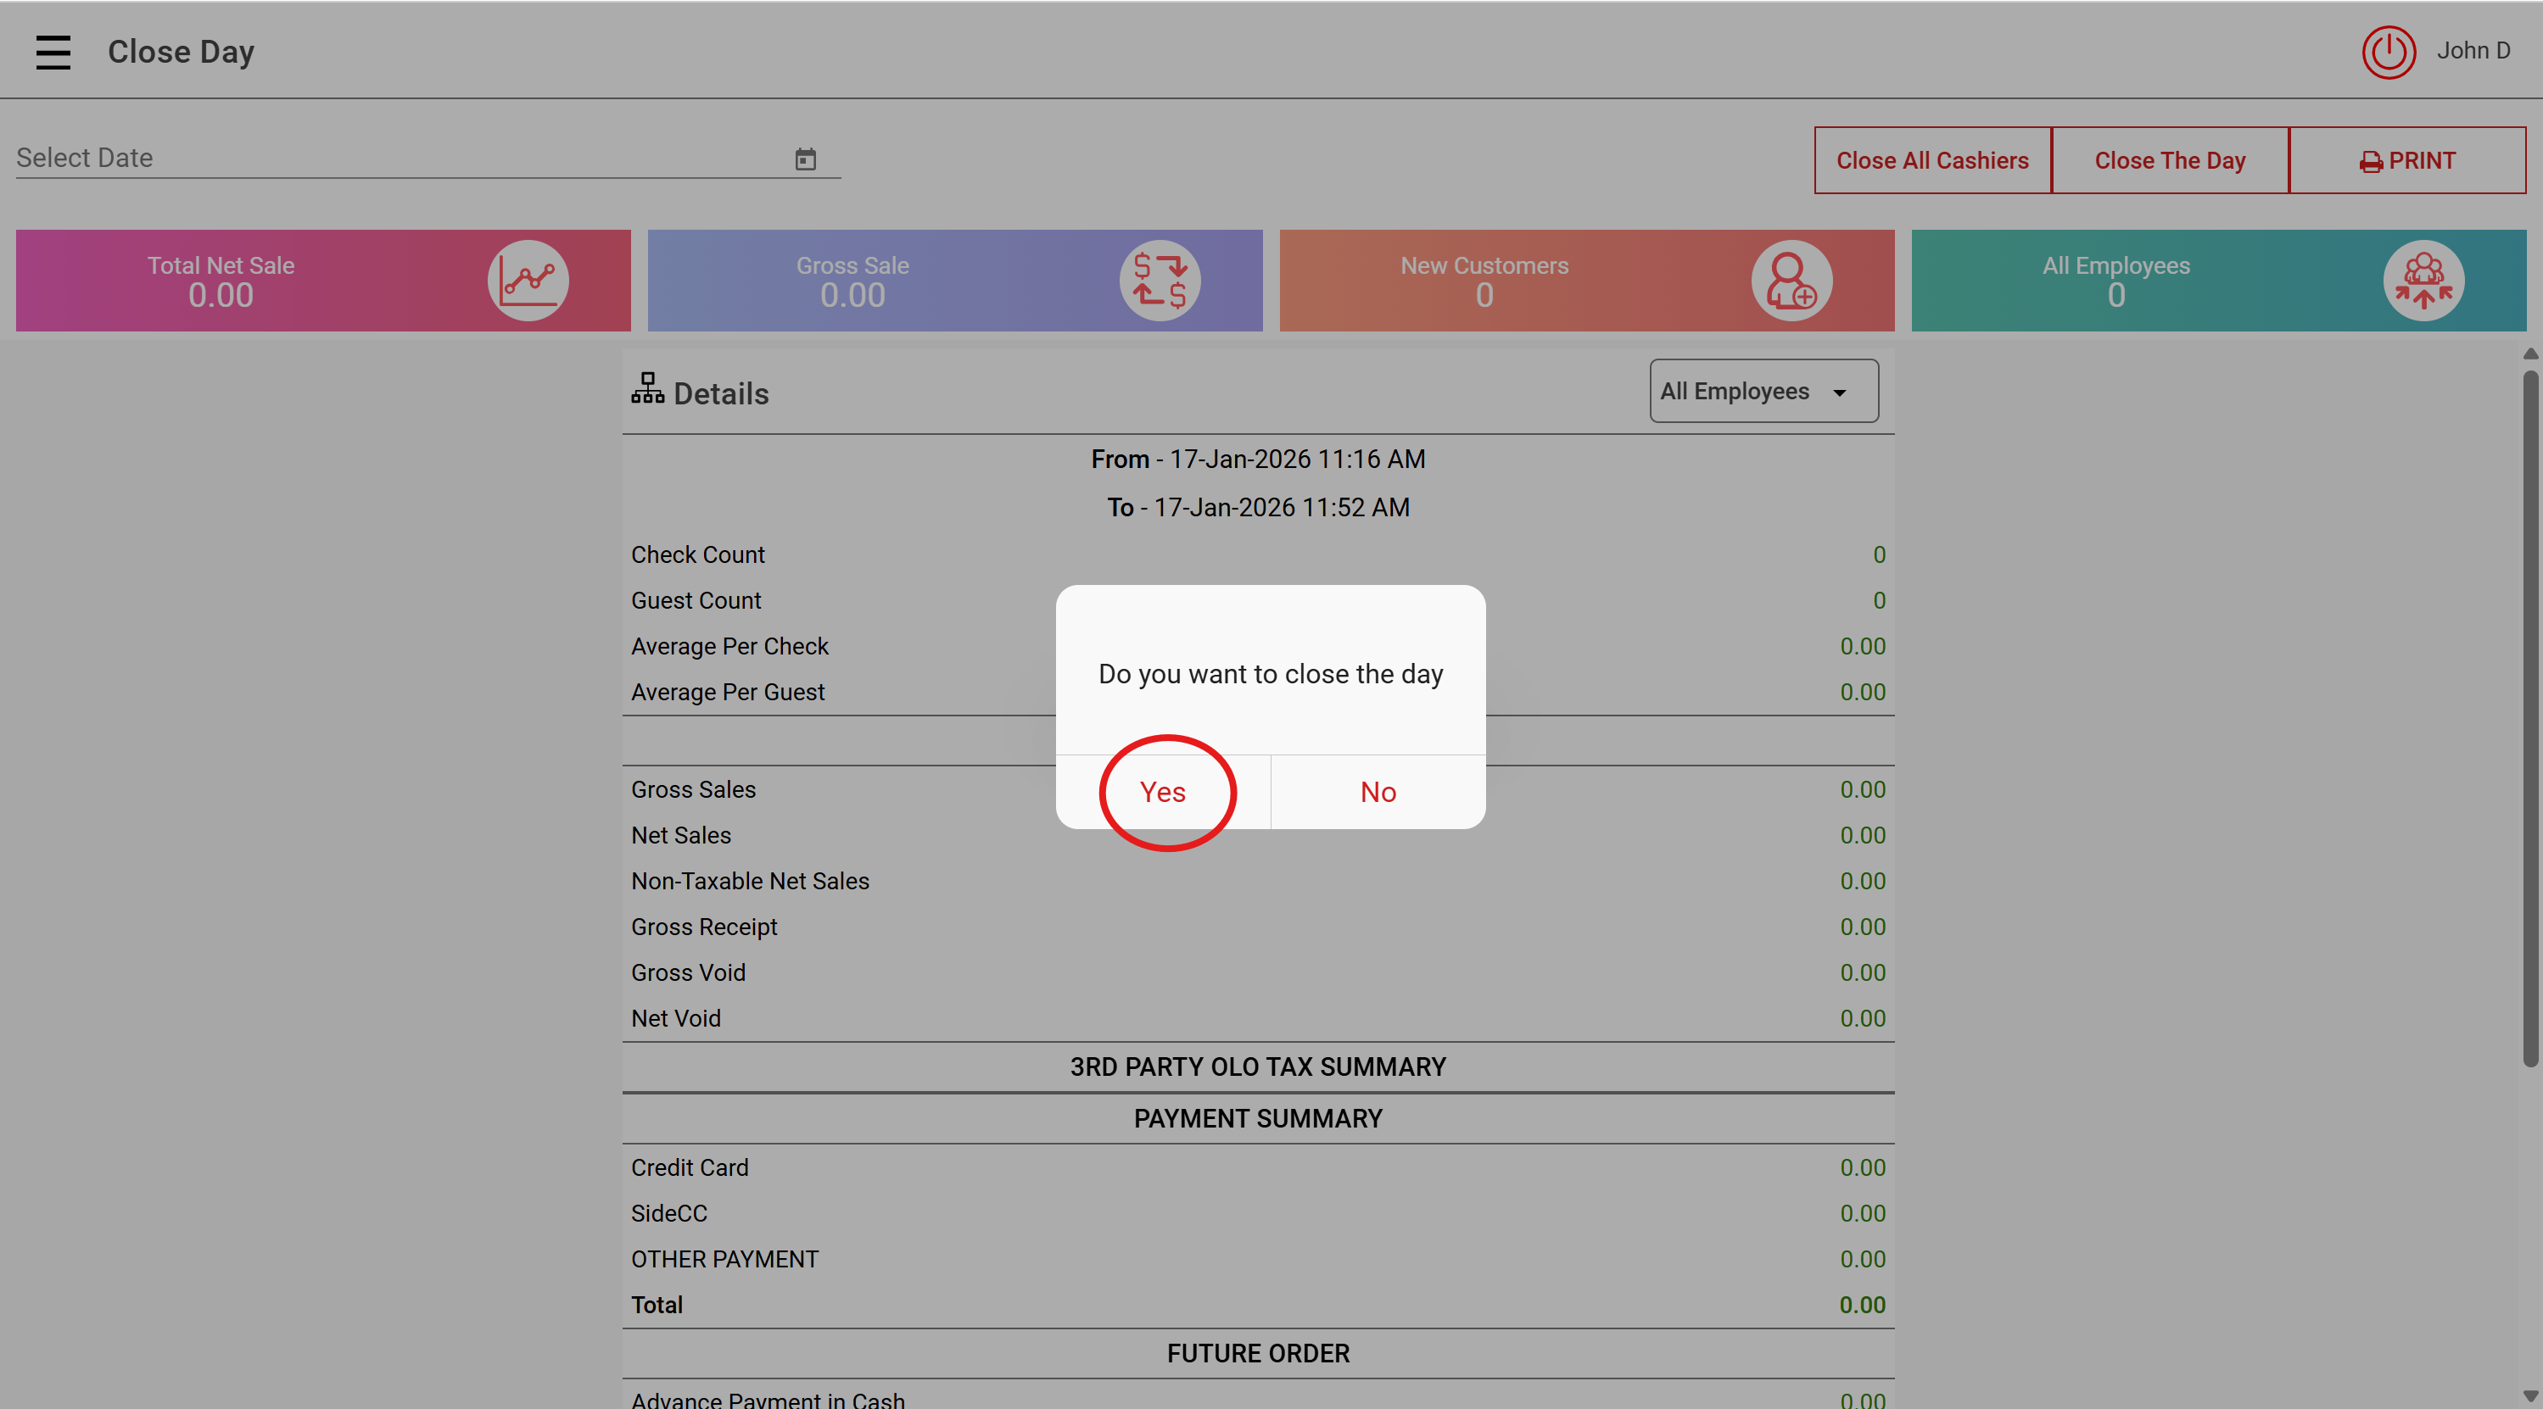Screen dimensions: 2543x1409
Task: Click the Details hierarchy icon
Action: click(x=647, y=389)
